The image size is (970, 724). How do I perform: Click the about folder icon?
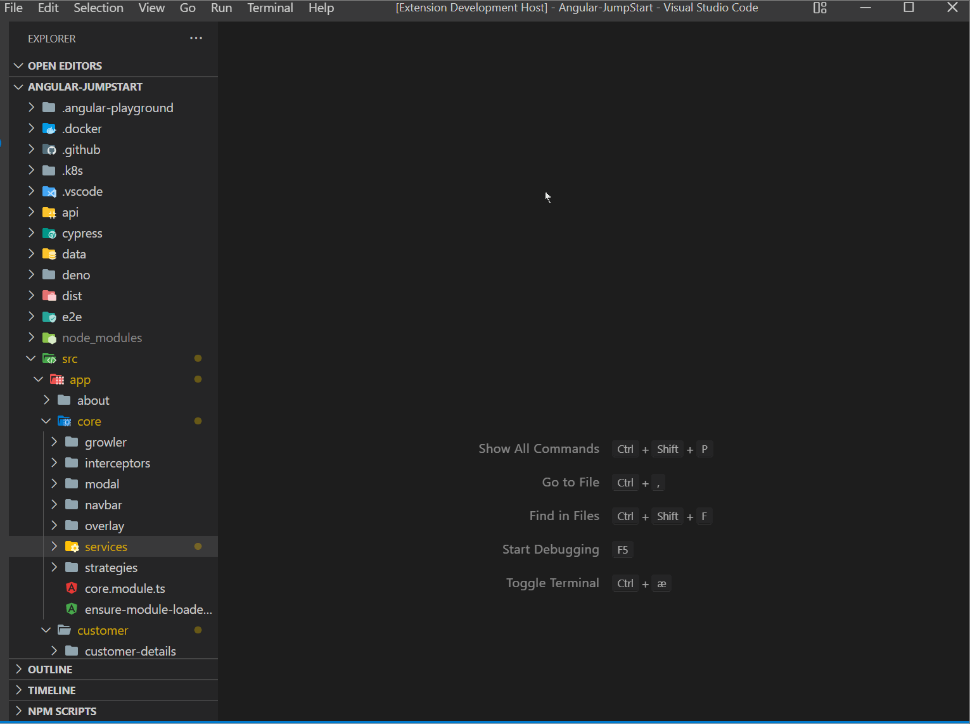click(64, 400)
